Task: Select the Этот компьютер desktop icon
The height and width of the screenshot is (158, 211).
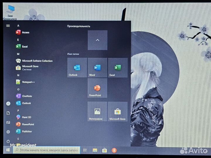Action: (11, 12)
